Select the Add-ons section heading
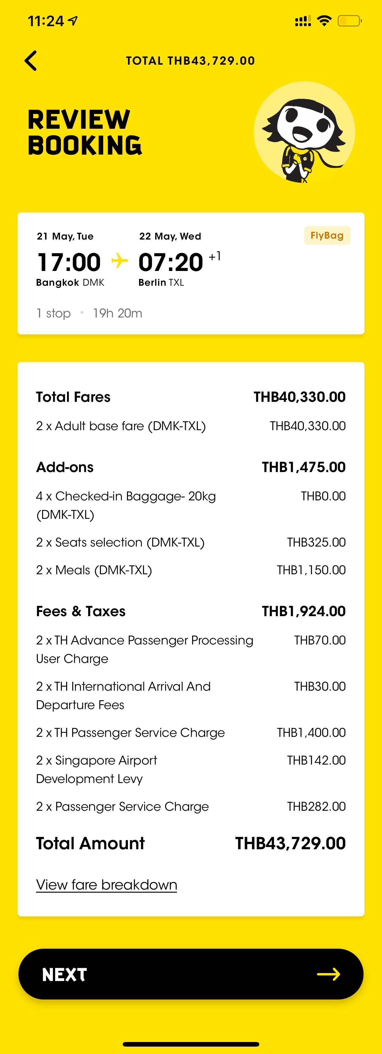 (x=65, y=467)
